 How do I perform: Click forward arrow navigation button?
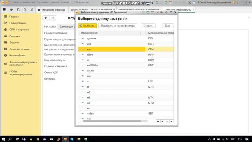(52, 18)
